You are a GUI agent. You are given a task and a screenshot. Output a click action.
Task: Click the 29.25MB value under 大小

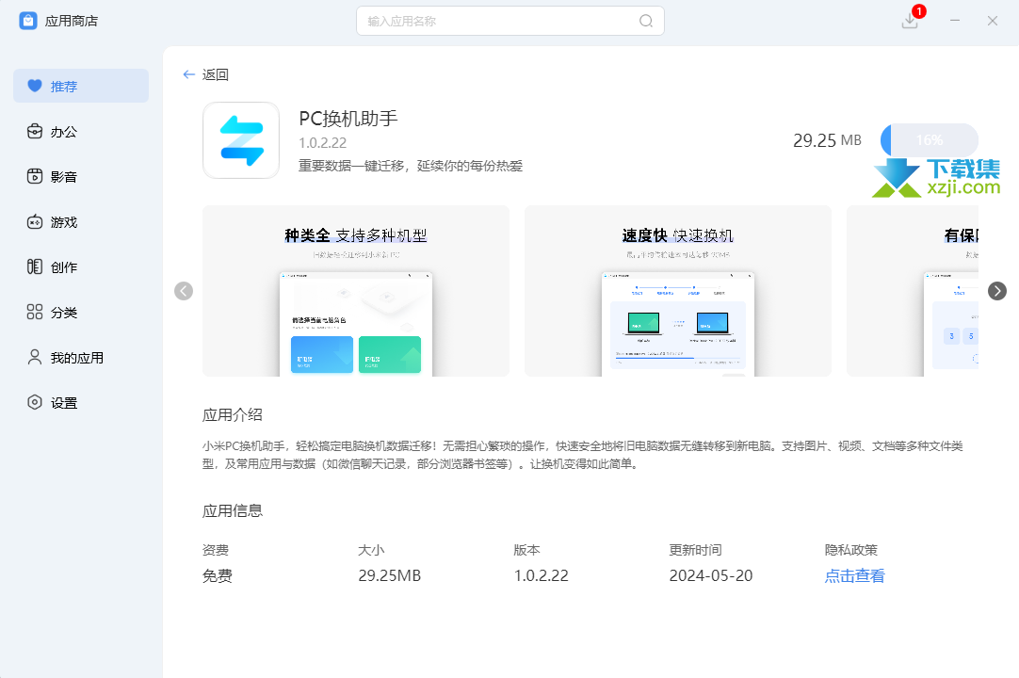389,576
